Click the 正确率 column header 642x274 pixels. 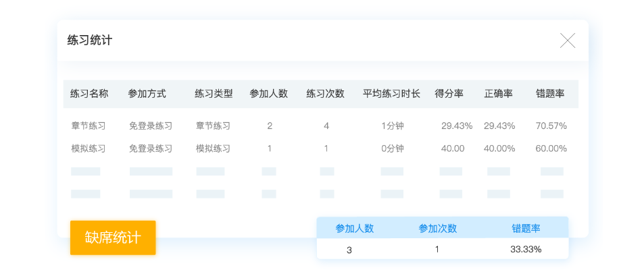[x=499, y=94]
